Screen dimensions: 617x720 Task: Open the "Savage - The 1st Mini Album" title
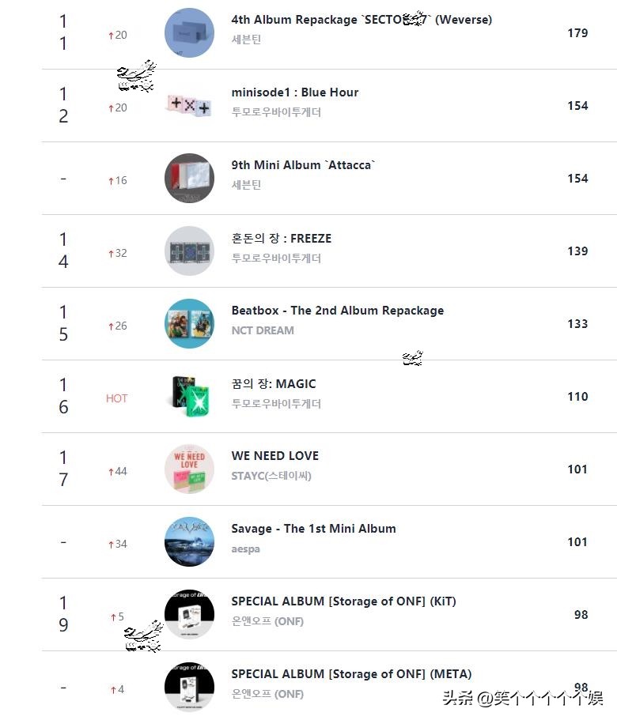point(314,529)
